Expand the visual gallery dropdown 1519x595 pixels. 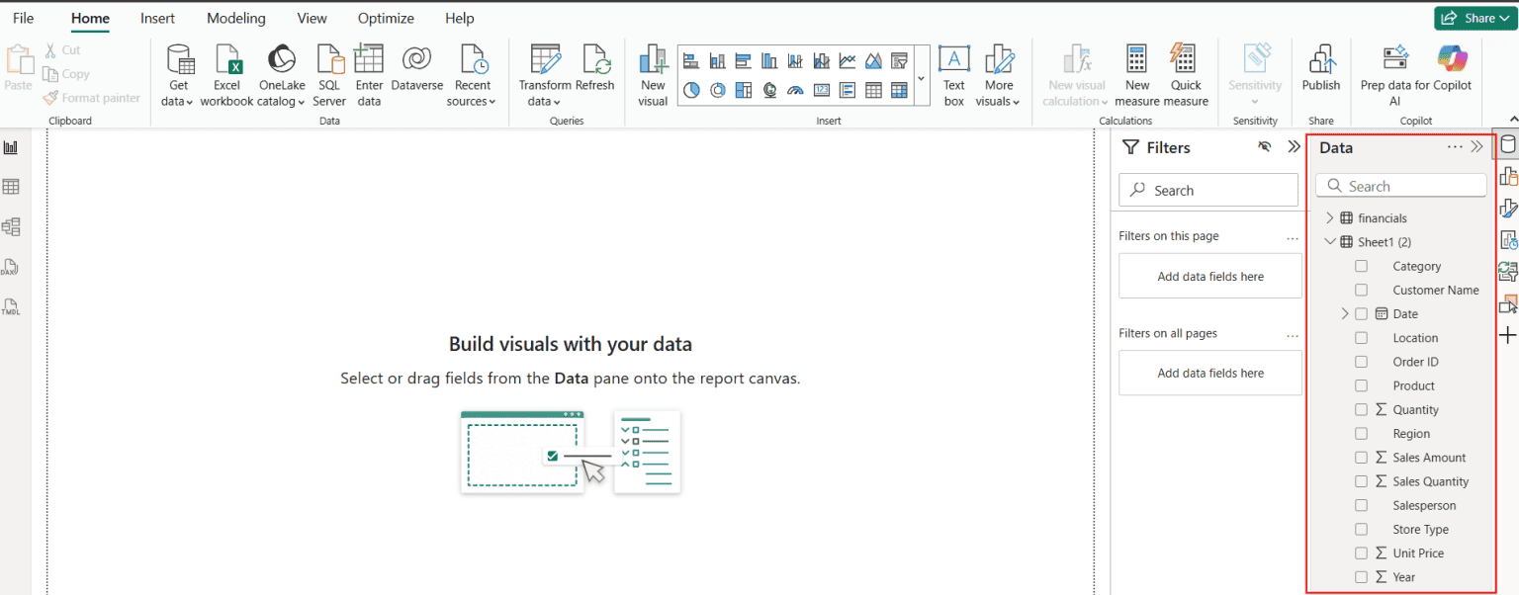click(x=922, y=77)
